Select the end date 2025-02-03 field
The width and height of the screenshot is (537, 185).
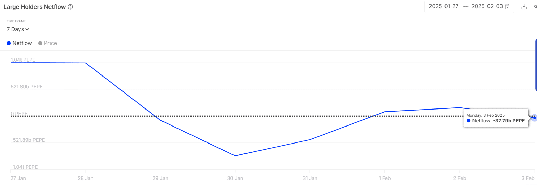[x=487, y=6]
